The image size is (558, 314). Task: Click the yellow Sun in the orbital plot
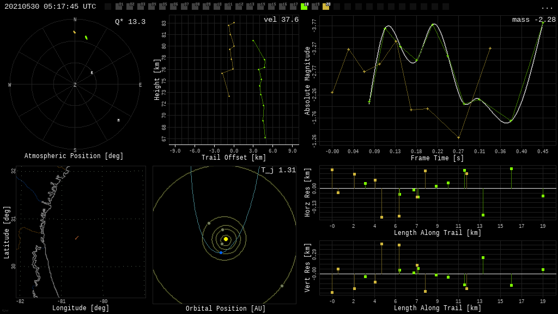point(226,239)
